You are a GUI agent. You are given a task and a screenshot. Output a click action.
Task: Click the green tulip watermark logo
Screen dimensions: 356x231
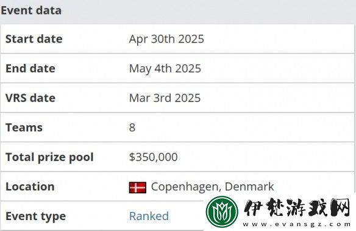tap(222, 212)
